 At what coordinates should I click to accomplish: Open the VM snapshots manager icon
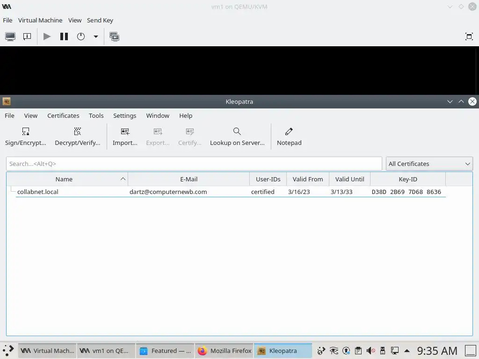click(x=114, y=36)
